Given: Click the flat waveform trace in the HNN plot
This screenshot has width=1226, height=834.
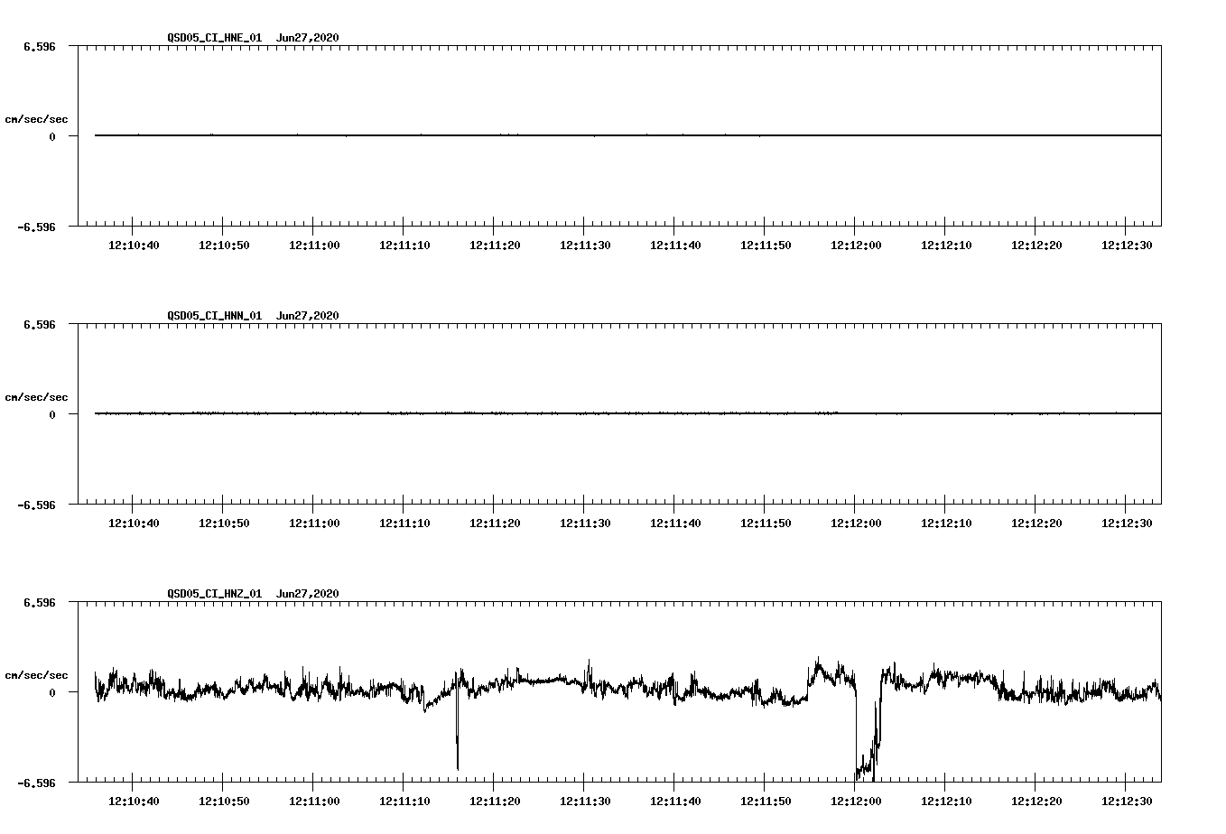Looking at the screenshot, I should pyautogui.click(x=627, y=413).
